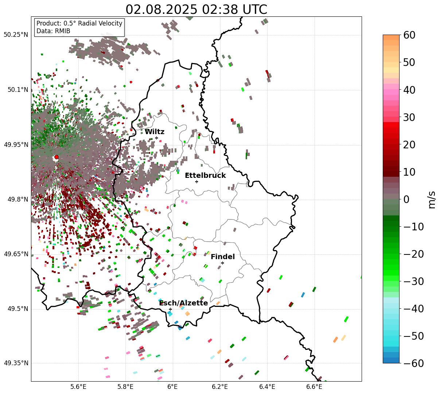The width and height of the screenshot is (440, 394).
Task: Click the colorbar tick label 40
Action: [x=410, y=90]
